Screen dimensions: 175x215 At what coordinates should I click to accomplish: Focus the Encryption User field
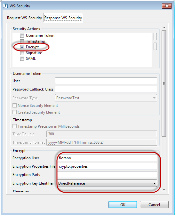click(107, 158)
